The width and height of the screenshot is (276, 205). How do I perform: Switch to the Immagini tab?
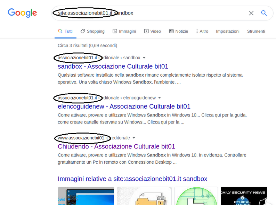(x=124, y=31)
